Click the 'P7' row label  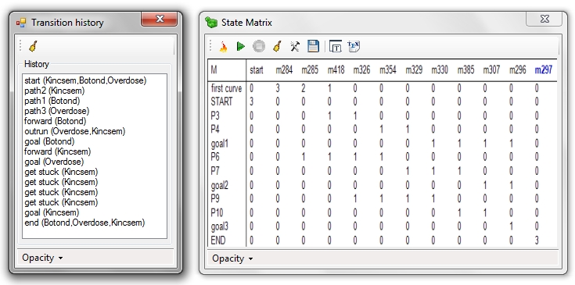coord(215,171)
